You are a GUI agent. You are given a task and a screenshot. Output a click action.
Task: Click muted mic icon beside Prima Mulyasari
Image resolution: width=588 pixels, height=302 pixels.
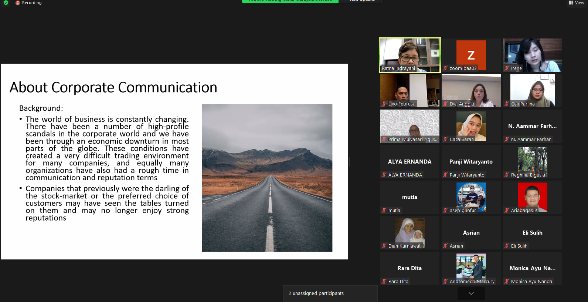(x=384, y=139)
